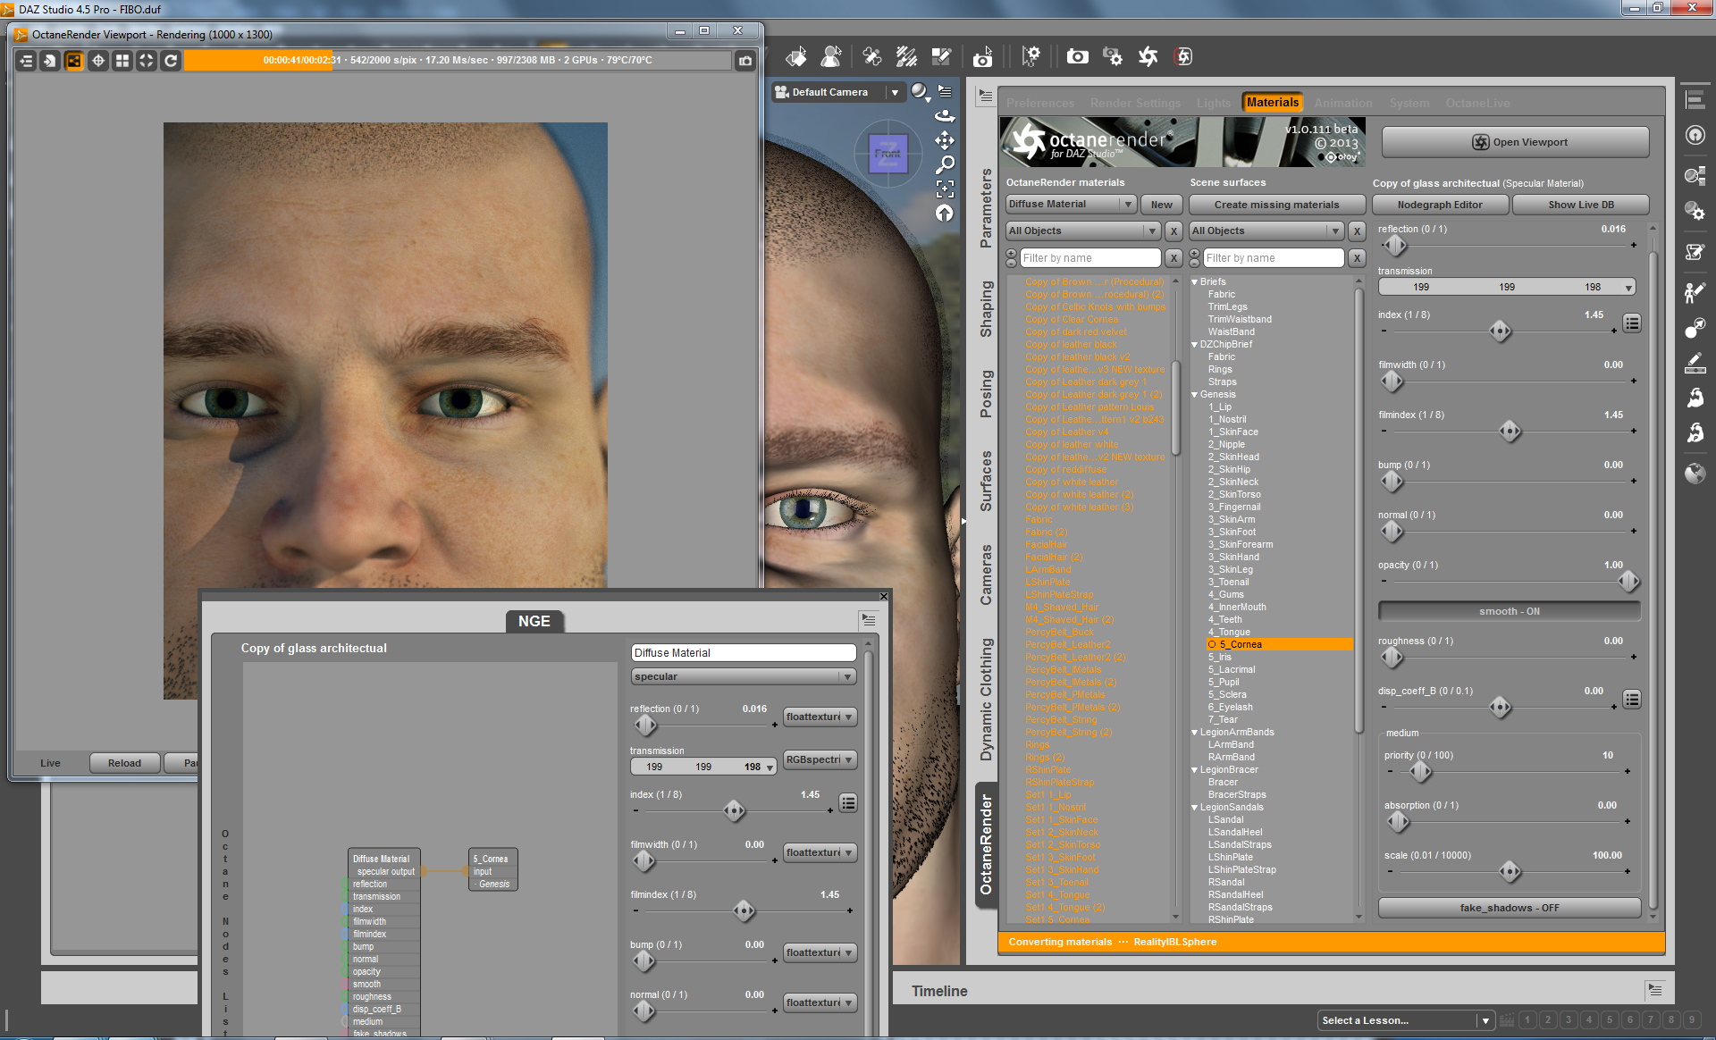The width and height of the screenshot is (1716, 1040).
Task: Click the pan arrows view control
Action: click(945, 140)
